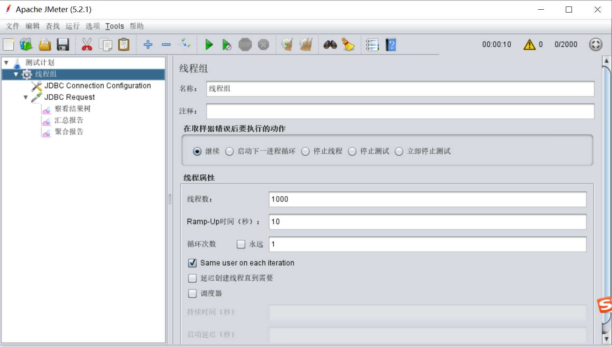Viewport: 612px width, 347px height.
Task: Select the 继续 radio button
Action: coord(197,151)
